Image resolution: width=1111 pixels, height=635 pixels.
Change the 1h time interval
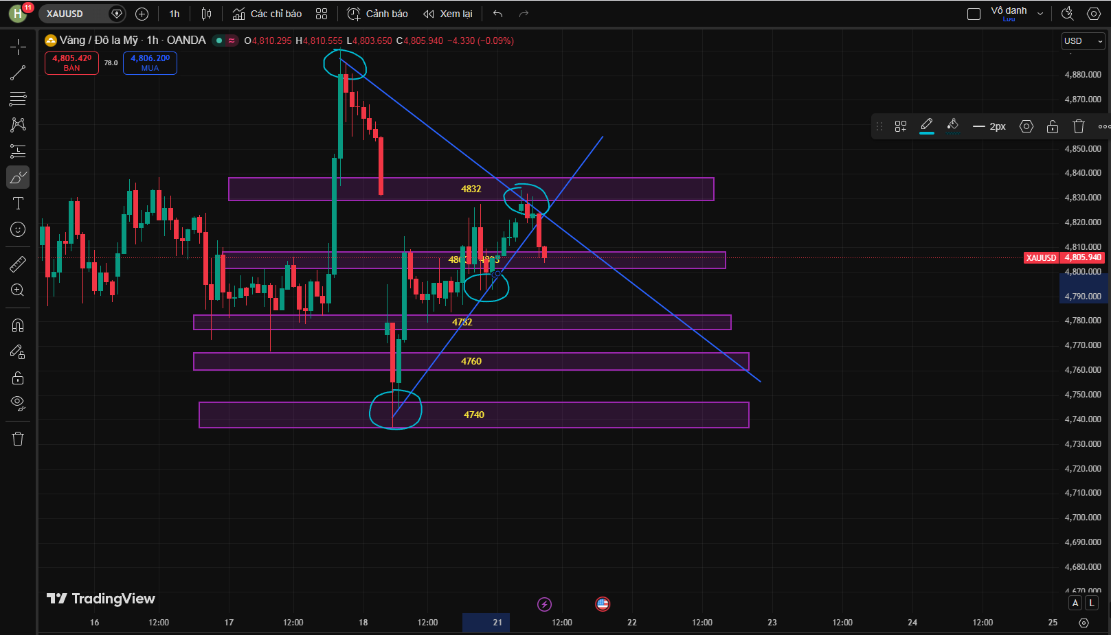pos(175,14)
